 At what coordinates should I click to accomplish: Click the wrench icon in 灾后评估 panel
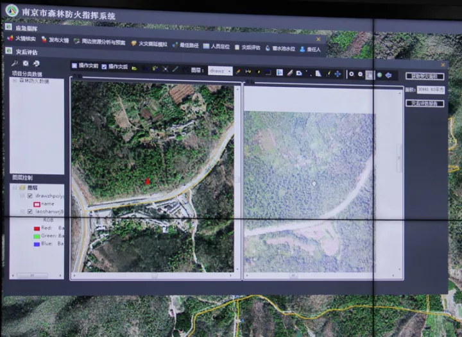point(15,64)
